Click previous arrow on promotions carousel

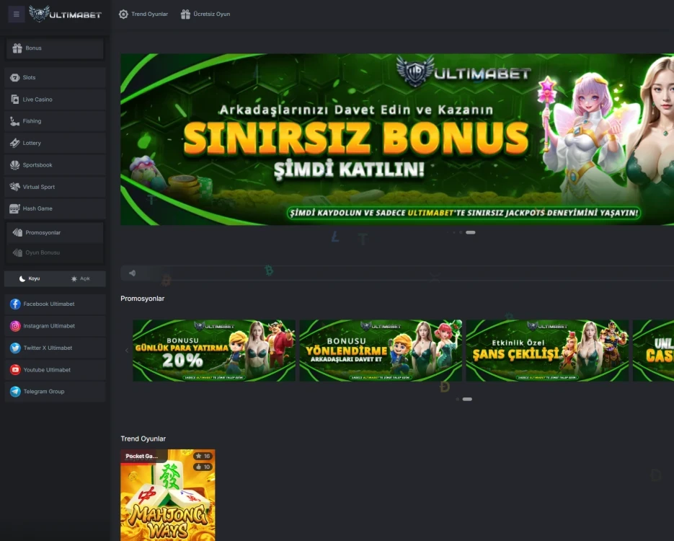pyautogui.click(x=126, y=351)
